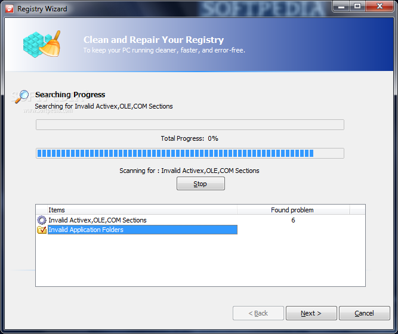The image size is (398, 334).
Task: Click the found problem count 6
Action: click(x=293, y=220)
